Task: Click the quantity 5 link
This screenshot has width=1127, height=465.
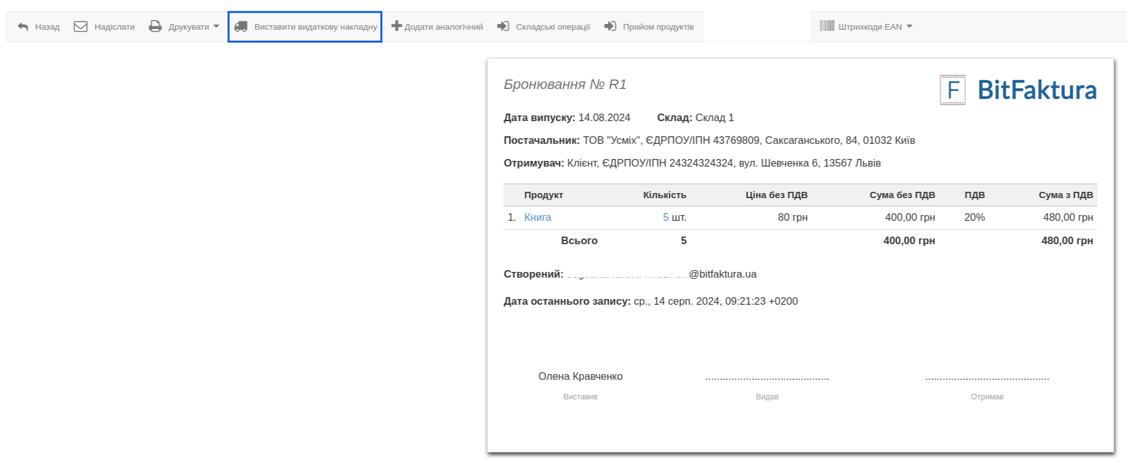Action: point(665,217)
